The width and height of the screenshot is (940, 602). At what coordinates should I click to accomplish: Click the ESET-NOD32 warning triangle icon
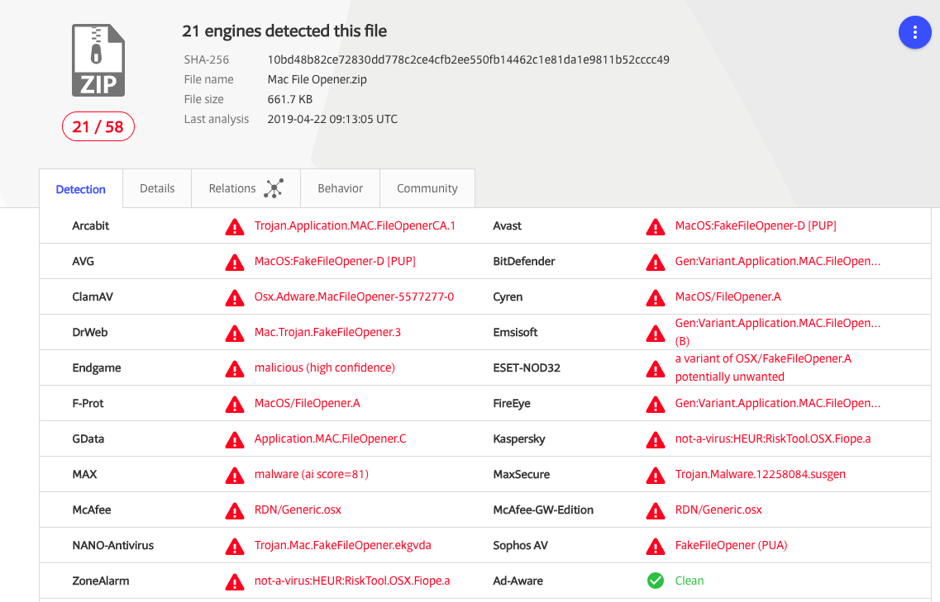point(656,369)
